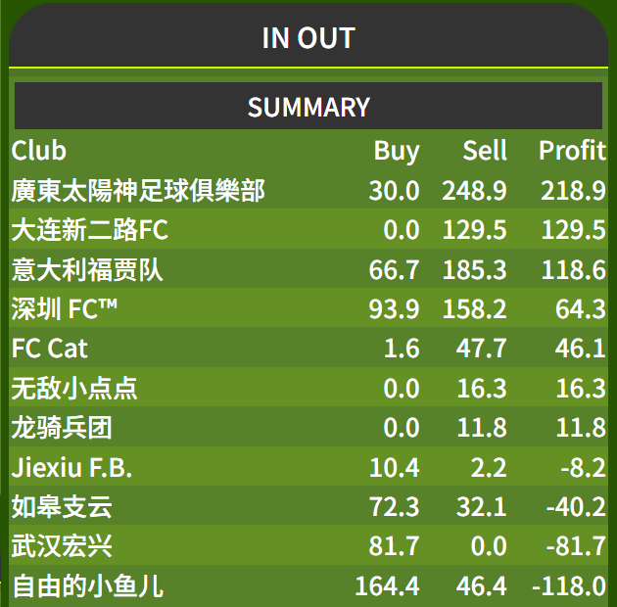Click the 164.4 buy value
The height and width of the screenshot is (607, 617).
point(387,586)
